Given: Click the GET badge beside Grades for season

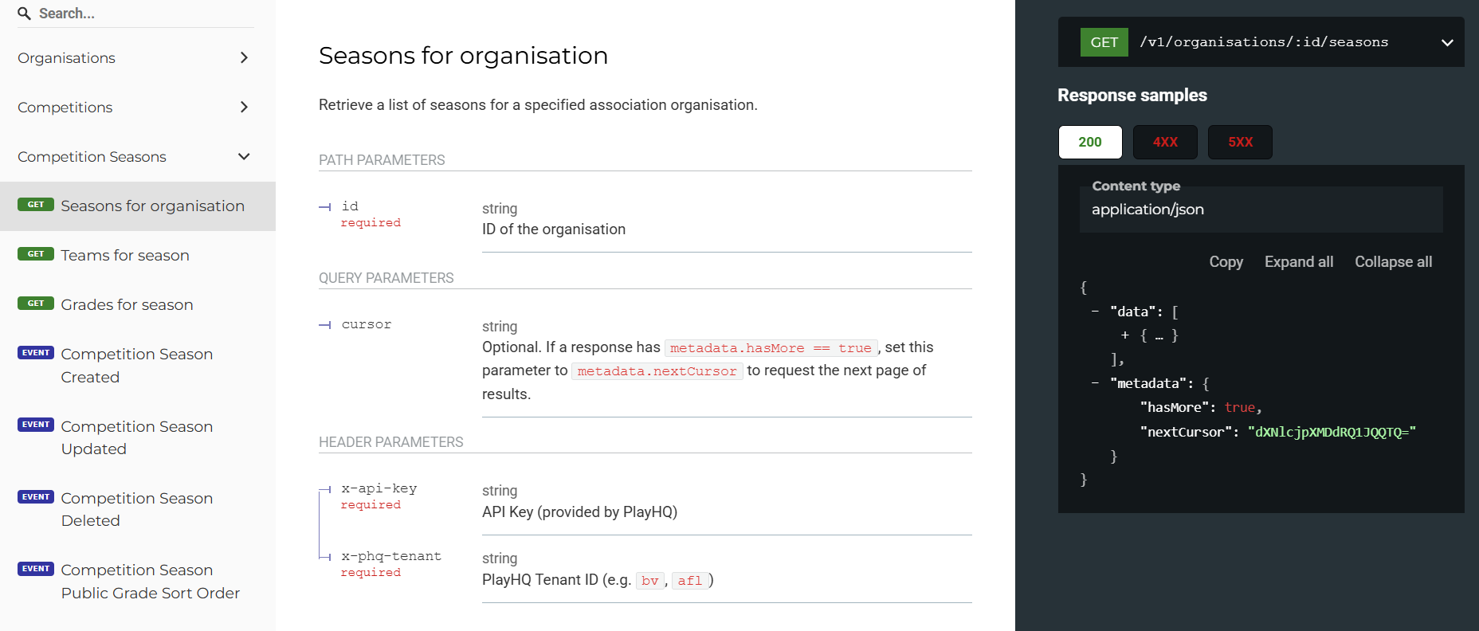Looking at the screenshot, I should coord(36,304).
